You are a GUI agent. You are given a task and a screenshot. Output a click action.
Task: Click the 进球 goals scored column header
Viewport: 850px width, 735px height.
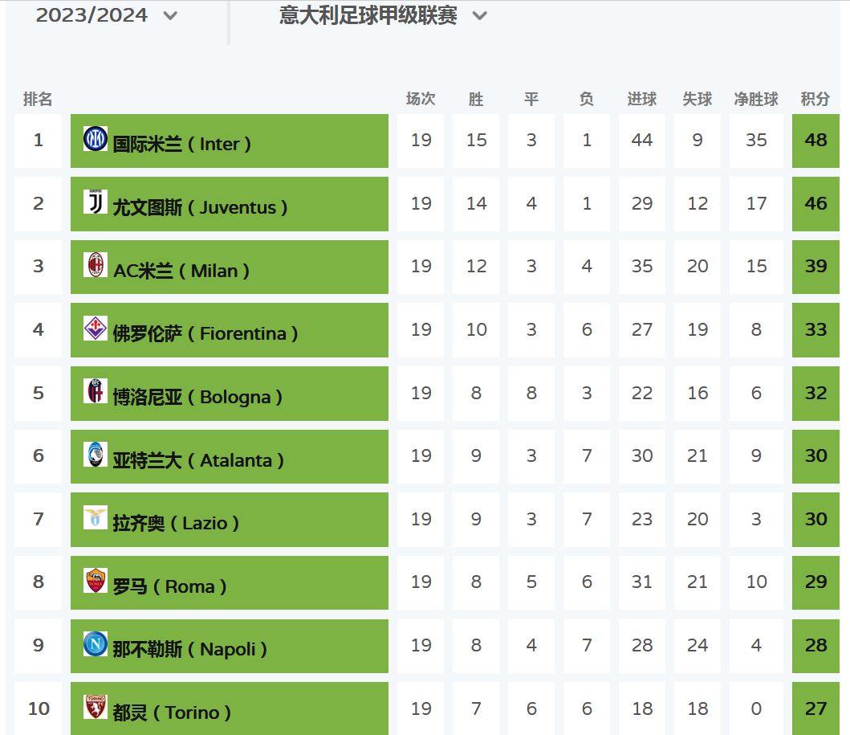click(x=641, y=99)
